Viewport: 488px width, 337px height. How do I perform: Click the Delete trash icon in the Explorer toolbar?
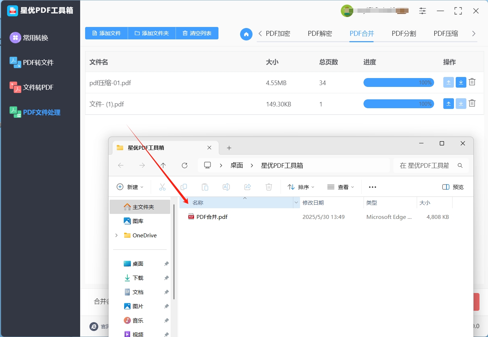(x=269, y=187)
